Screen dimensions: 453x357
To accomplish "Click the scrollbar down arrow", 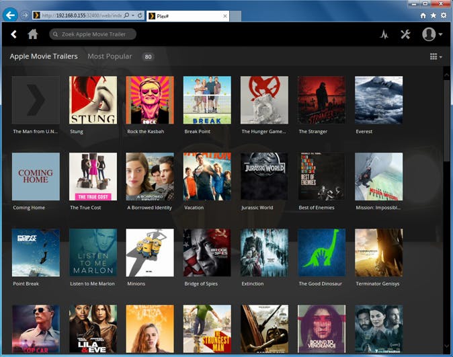I will [x=446, y=346].
